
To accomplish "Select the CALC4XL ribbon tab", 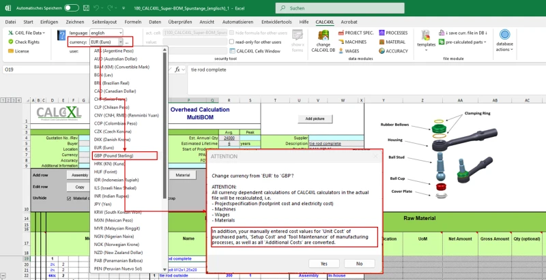I will click(x=325, y=22).
